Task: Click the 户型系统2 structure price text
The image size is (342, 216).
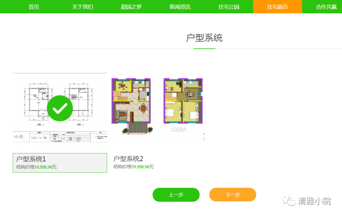Action: [x=133, y=167]
